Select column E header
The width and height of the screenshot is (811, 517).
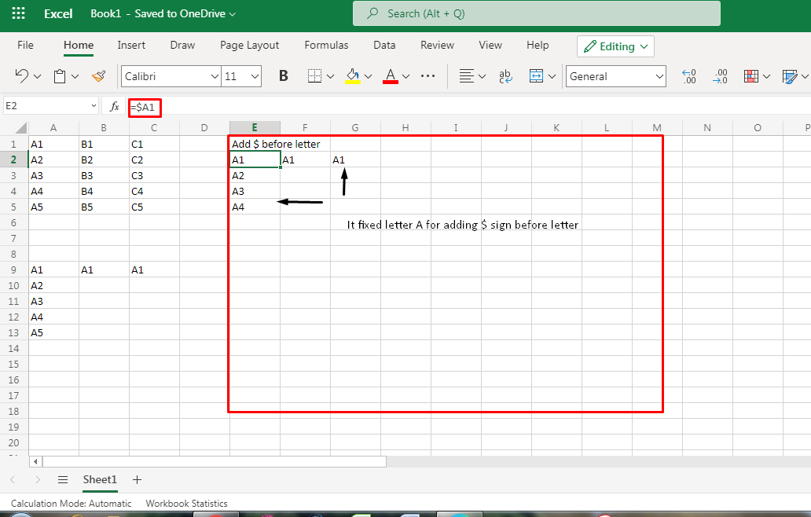coord(255,128)
